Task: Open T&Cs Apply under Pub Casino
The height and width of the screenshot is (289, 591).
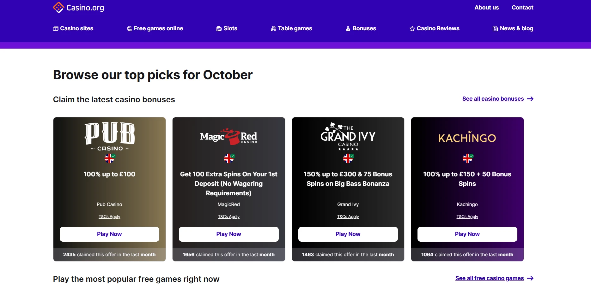Action: point(109,217)
